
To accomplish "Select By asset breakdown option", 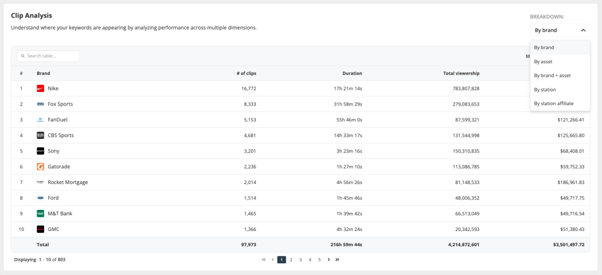I will tap(560, 62).
